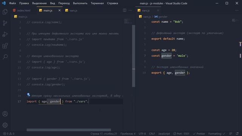Open the Manage settings gear
Image resolution: width=242 pixels, height=136 pixels.
tap(5, 125)
